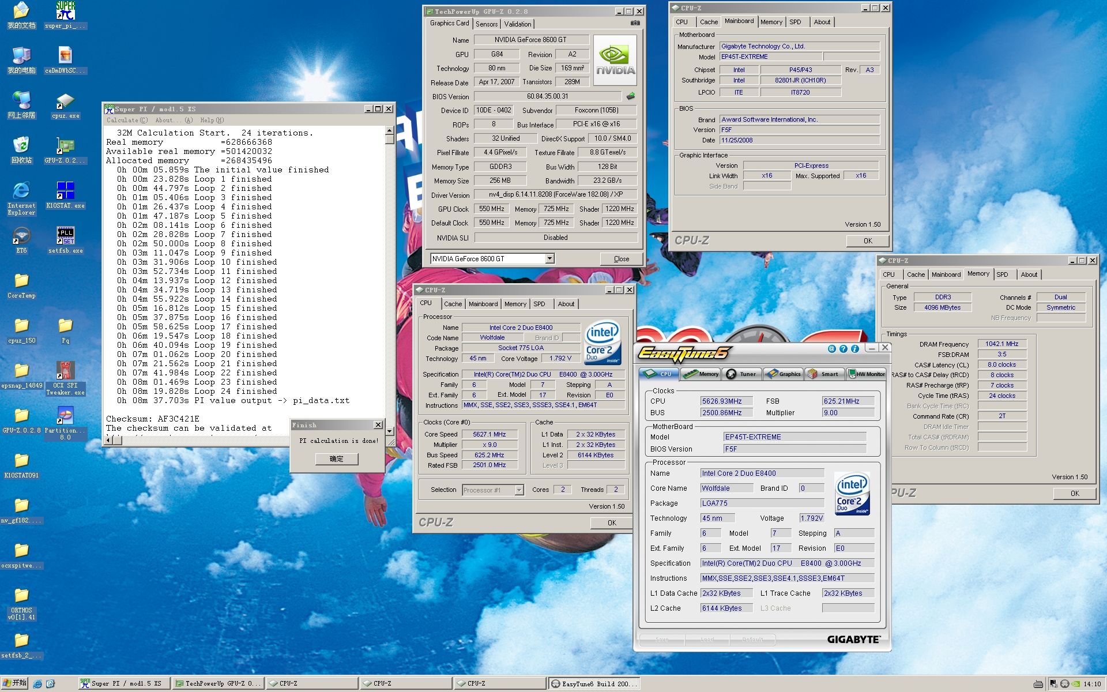Image resolution: width=1107 pixels, height=692 pixels.
Task: Click OK in CPU-Z CPU window
Action: click(x=612, y=523)
